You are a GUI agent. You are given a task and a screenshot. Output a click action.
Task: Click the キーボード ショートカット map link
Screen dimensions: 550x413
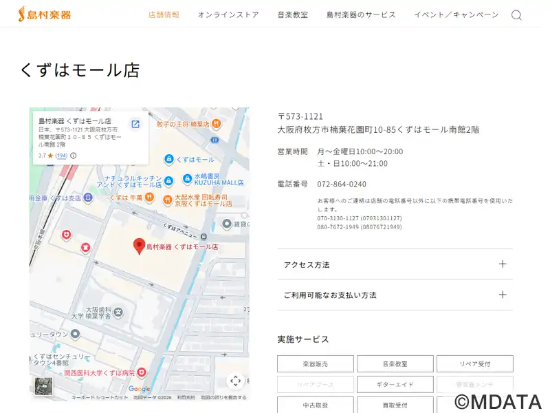[x=100, y=397]
